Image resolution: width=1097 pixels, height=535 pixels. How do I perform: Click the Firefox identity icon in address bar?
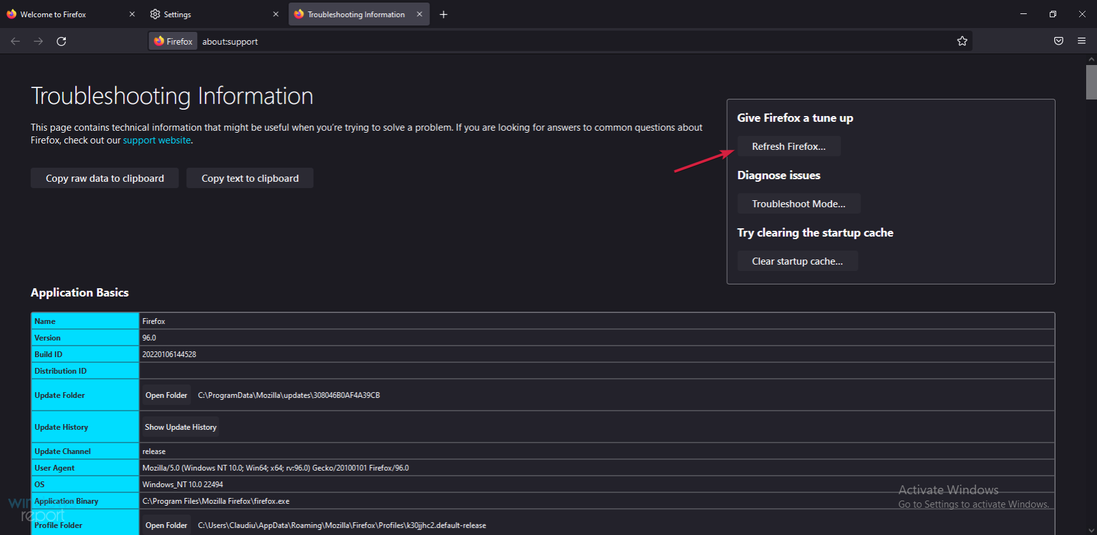point(173,41)
